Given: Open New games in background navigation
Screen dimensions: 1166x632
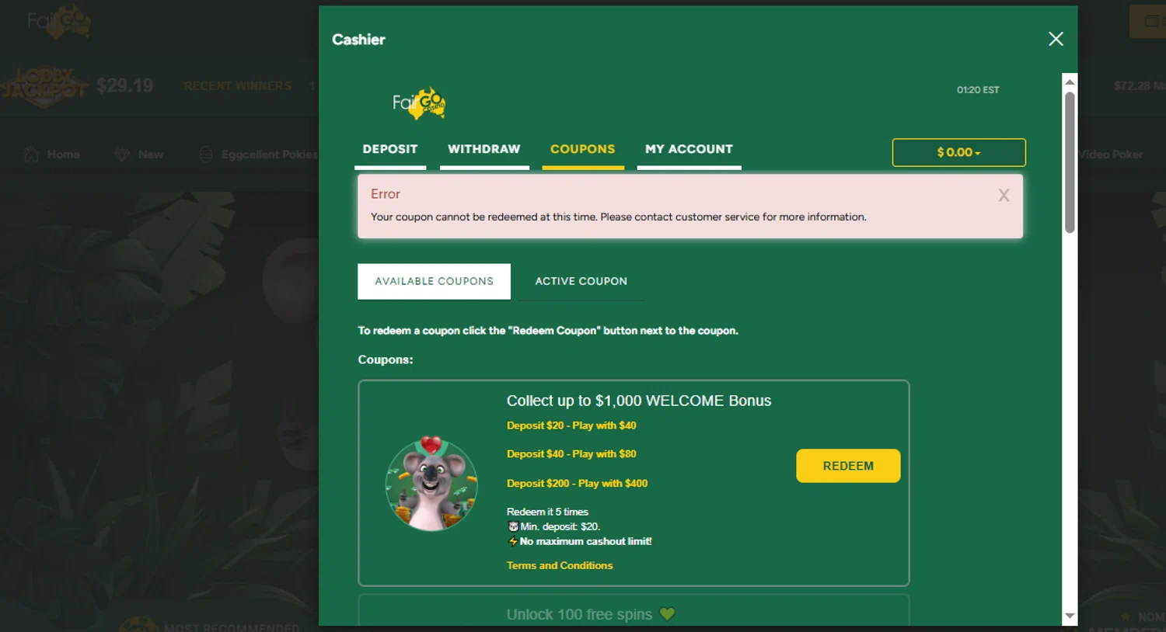Looking at the screenshot, I should [x=139, y=155].
